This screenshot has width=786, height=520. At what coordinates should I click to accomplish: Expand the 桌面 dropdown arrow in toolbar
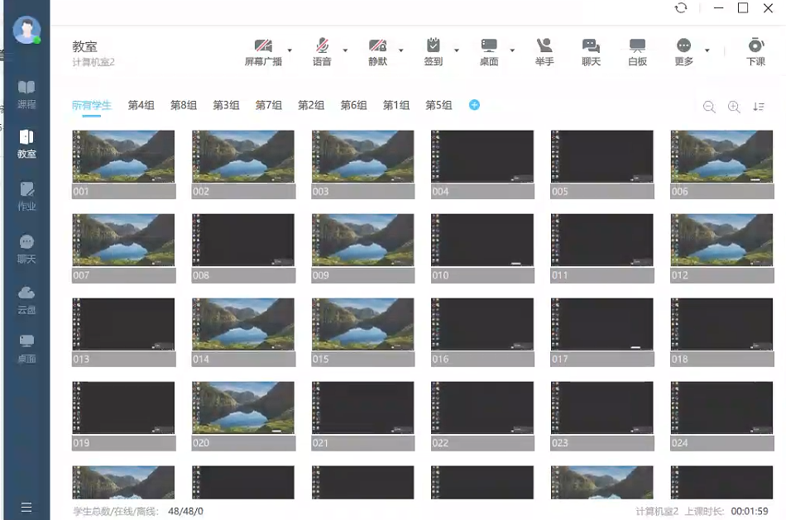point(512,50)
